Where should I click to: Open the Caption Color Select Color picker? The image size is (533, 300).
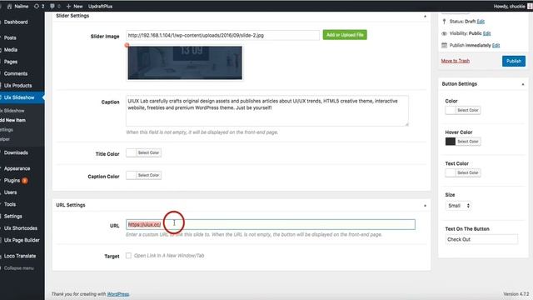click(143, 175)
